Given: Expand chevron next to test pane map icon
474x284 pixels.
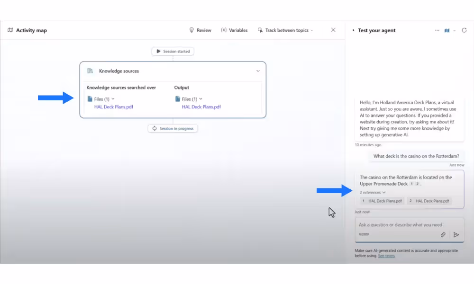Looking at the screenshot, I should click(x=454, y=30).
